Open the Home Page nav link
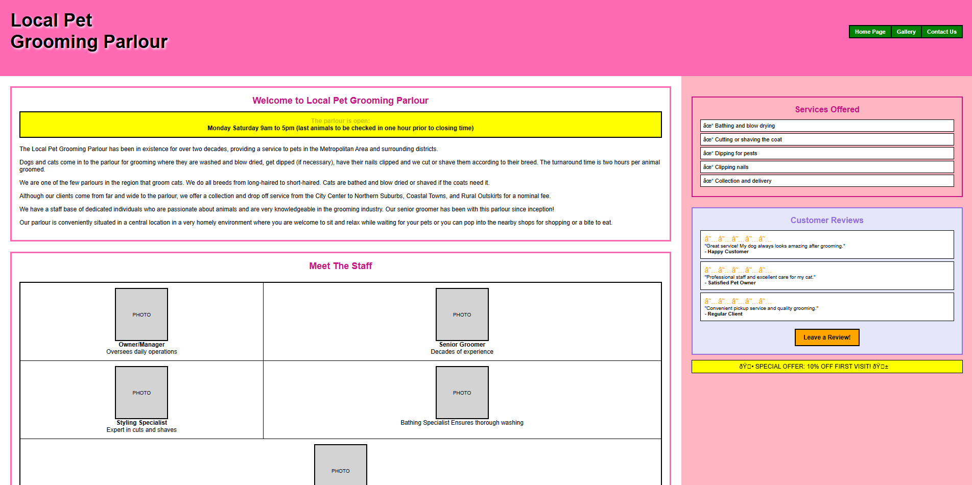 click(x=870, y=32)
